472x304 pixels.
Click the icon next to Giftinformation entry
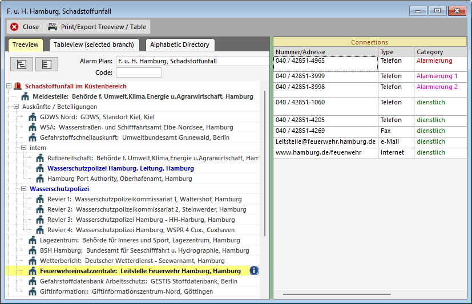[33, 291]
